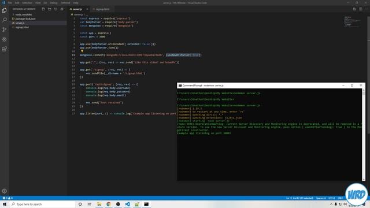Click the errors and warnings status indicator
This screenshot has height=208, width=370.
8,198
